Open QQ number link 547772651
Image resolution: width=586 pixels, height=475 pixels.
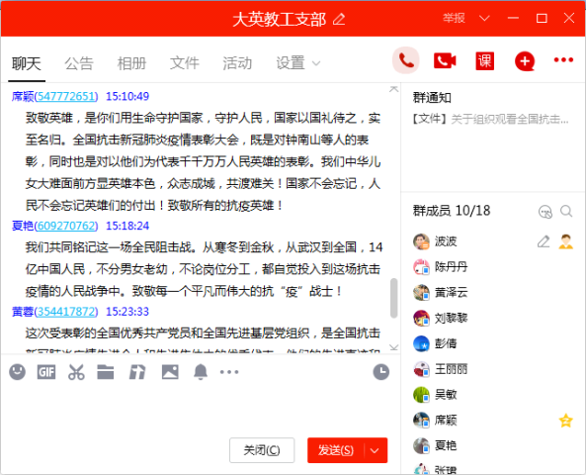66,96
